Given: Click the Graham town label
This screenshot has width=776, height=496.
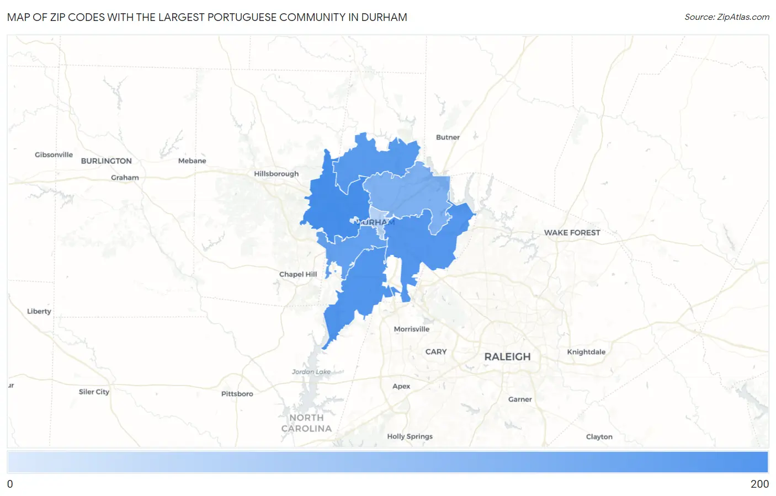Looking at the screenshot, I should pyautogui.click(x=125, y=178).
